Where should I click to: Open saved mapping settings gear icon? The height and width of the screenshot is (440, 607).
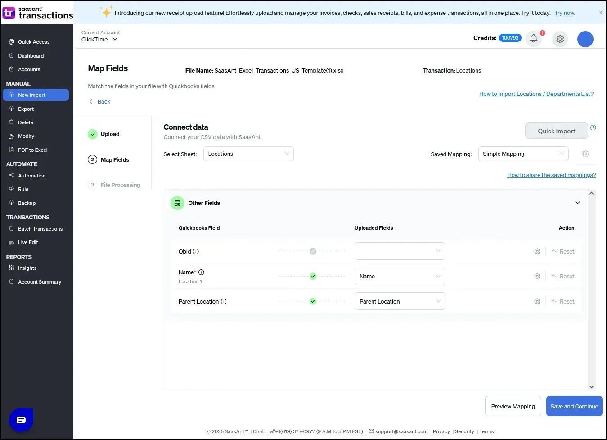click(x=585, y=154)
